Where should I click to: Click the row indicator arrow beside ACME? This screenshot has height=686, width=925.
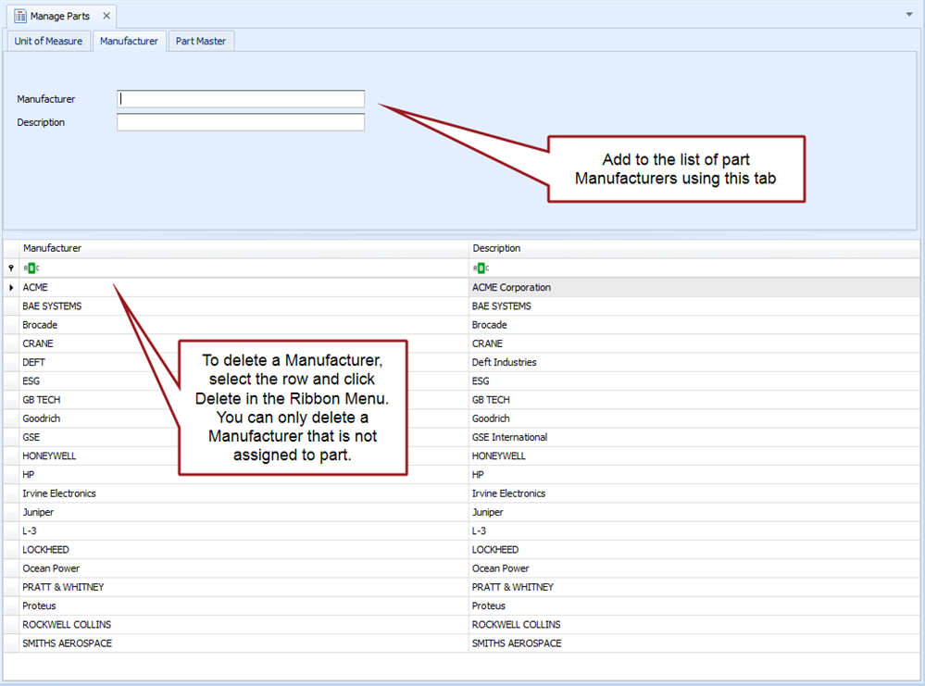(x=11, y=288)
